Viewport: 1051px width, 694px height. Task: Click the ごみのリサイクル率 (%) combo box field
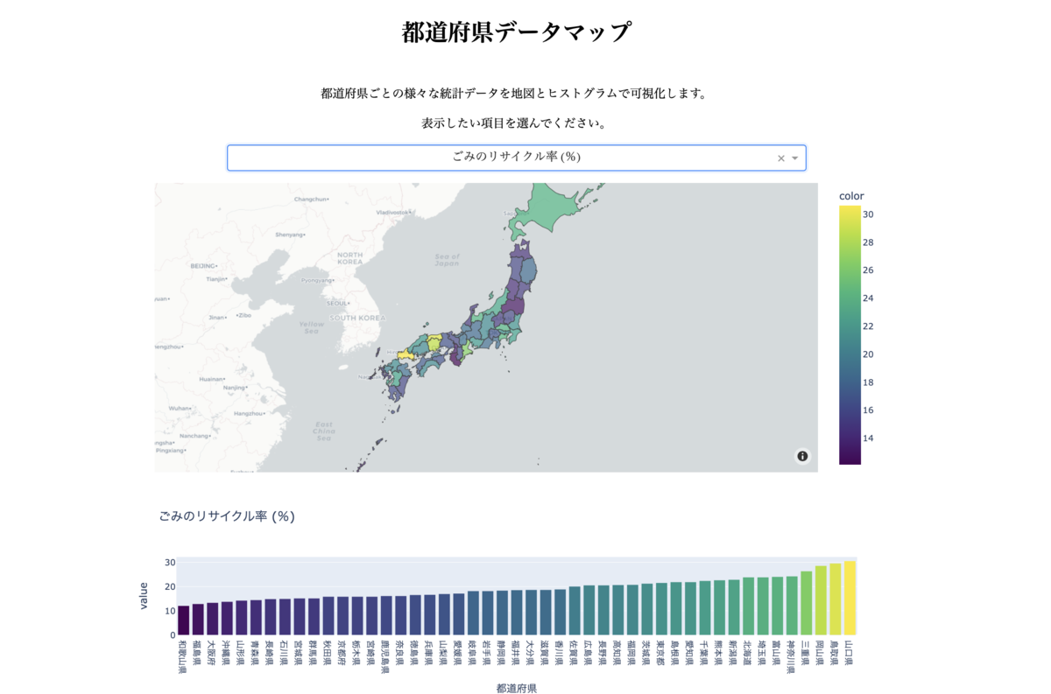click(517, 158)
